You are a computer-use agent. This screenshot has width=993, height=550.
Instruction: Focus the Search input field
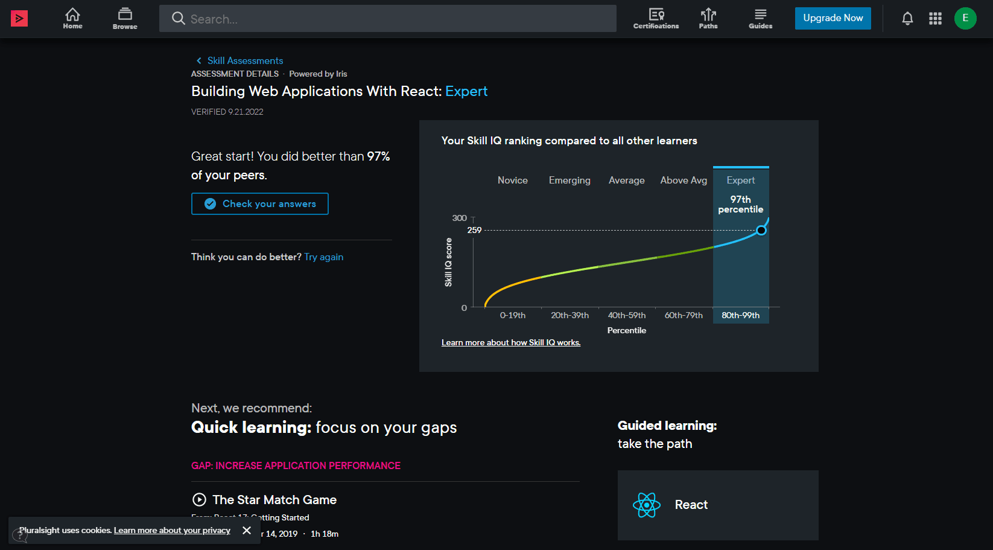388,19
